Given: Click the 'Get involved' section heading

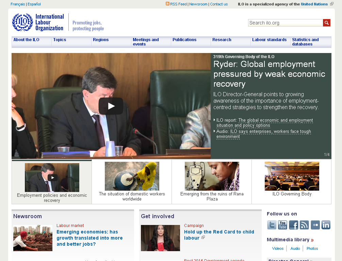Looking at the screenshot, I should tap(158, 216).
